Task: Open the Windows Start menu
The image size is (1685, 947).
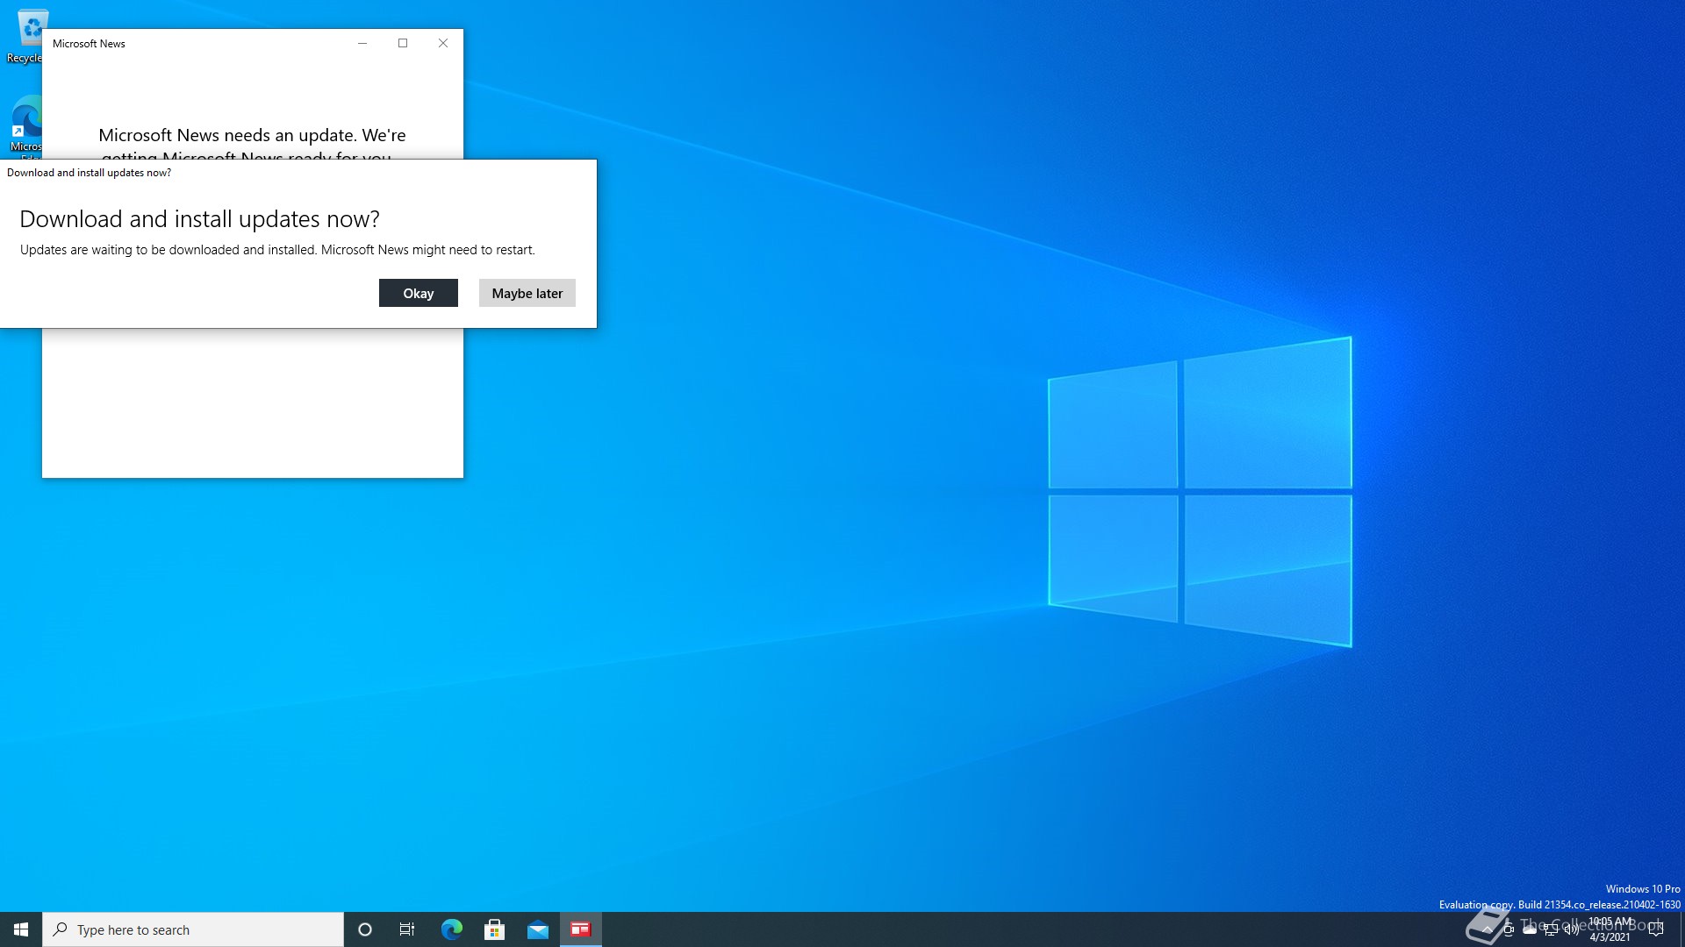Action: tap(21, 929)
